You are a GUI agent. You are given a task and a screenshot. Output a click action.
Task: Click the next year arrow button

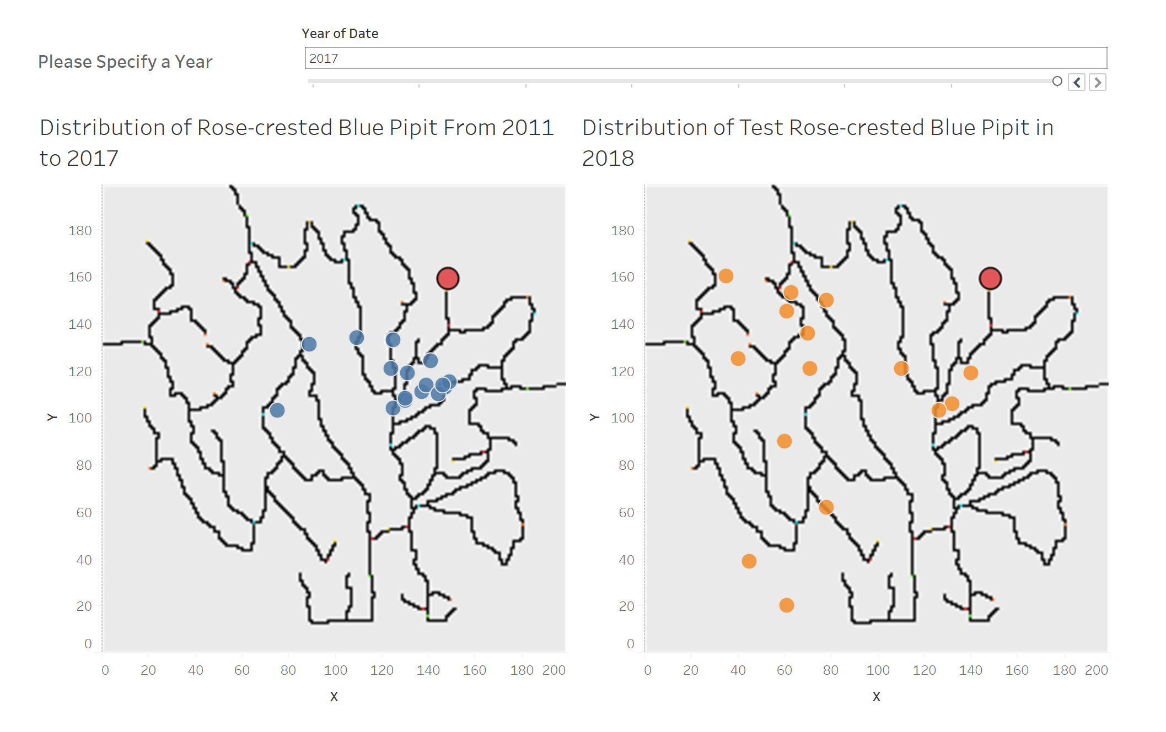tap(1098, 83)
